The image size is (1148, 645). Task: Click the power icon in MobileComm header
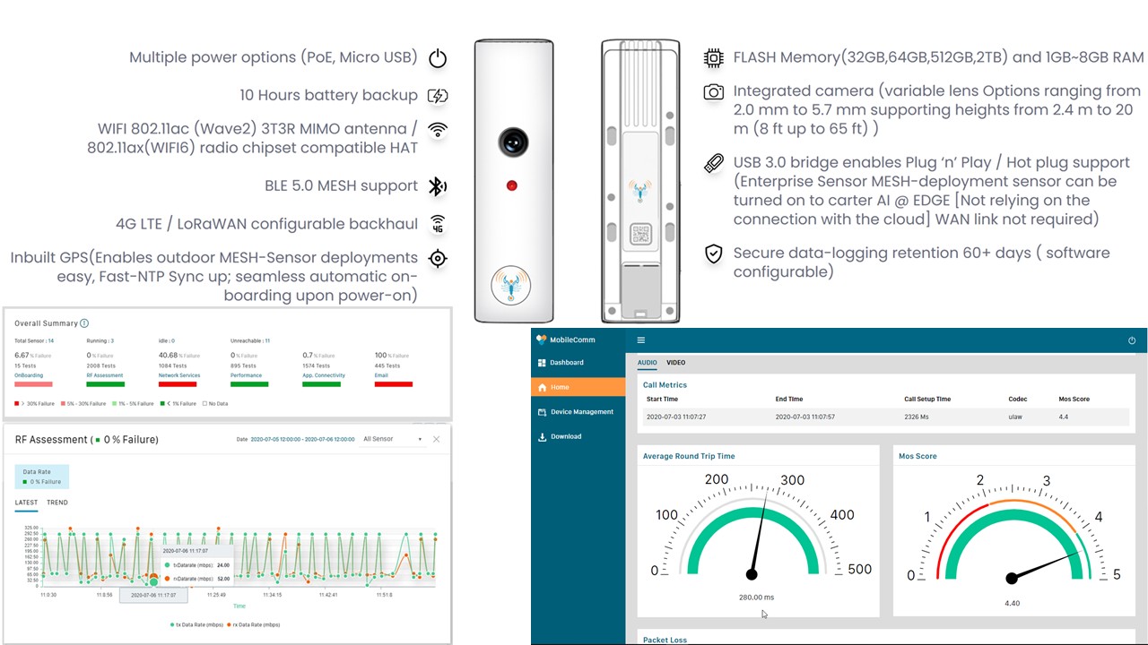click(1132, 340)
